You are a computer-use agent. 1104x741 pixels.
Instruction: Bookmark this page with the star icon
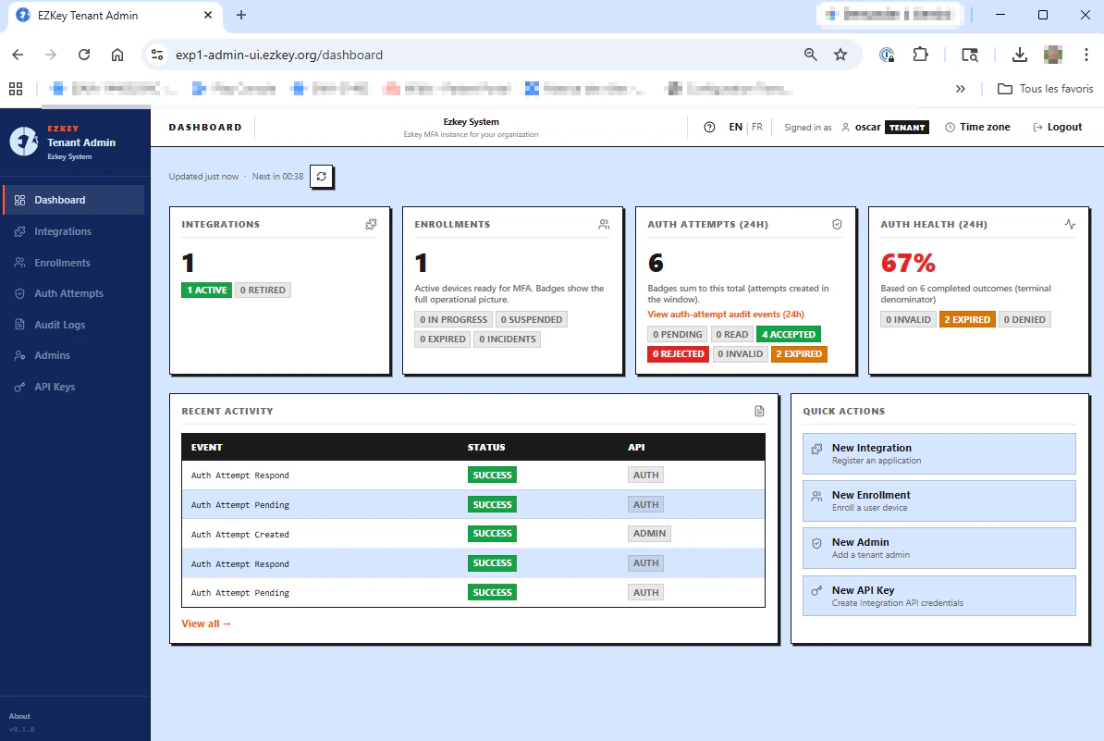click(x=840, y=55)
